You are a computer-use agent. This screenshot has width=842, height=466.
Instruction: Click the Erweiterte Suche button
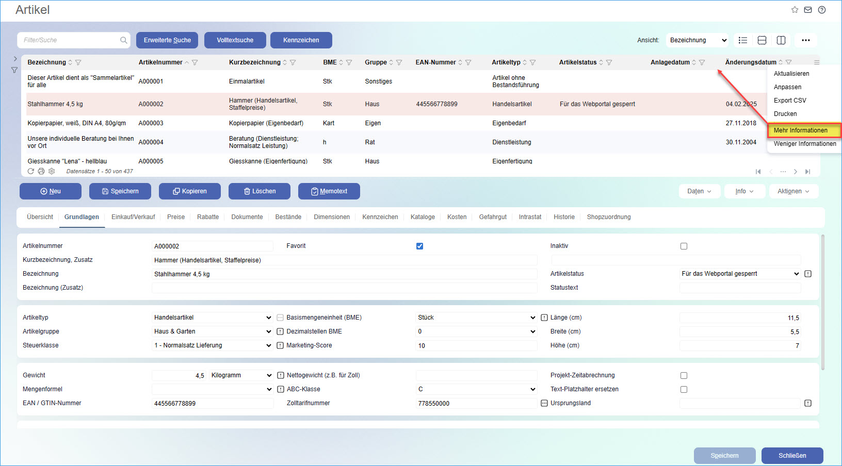pyautogui.click(x=167, y=40)
